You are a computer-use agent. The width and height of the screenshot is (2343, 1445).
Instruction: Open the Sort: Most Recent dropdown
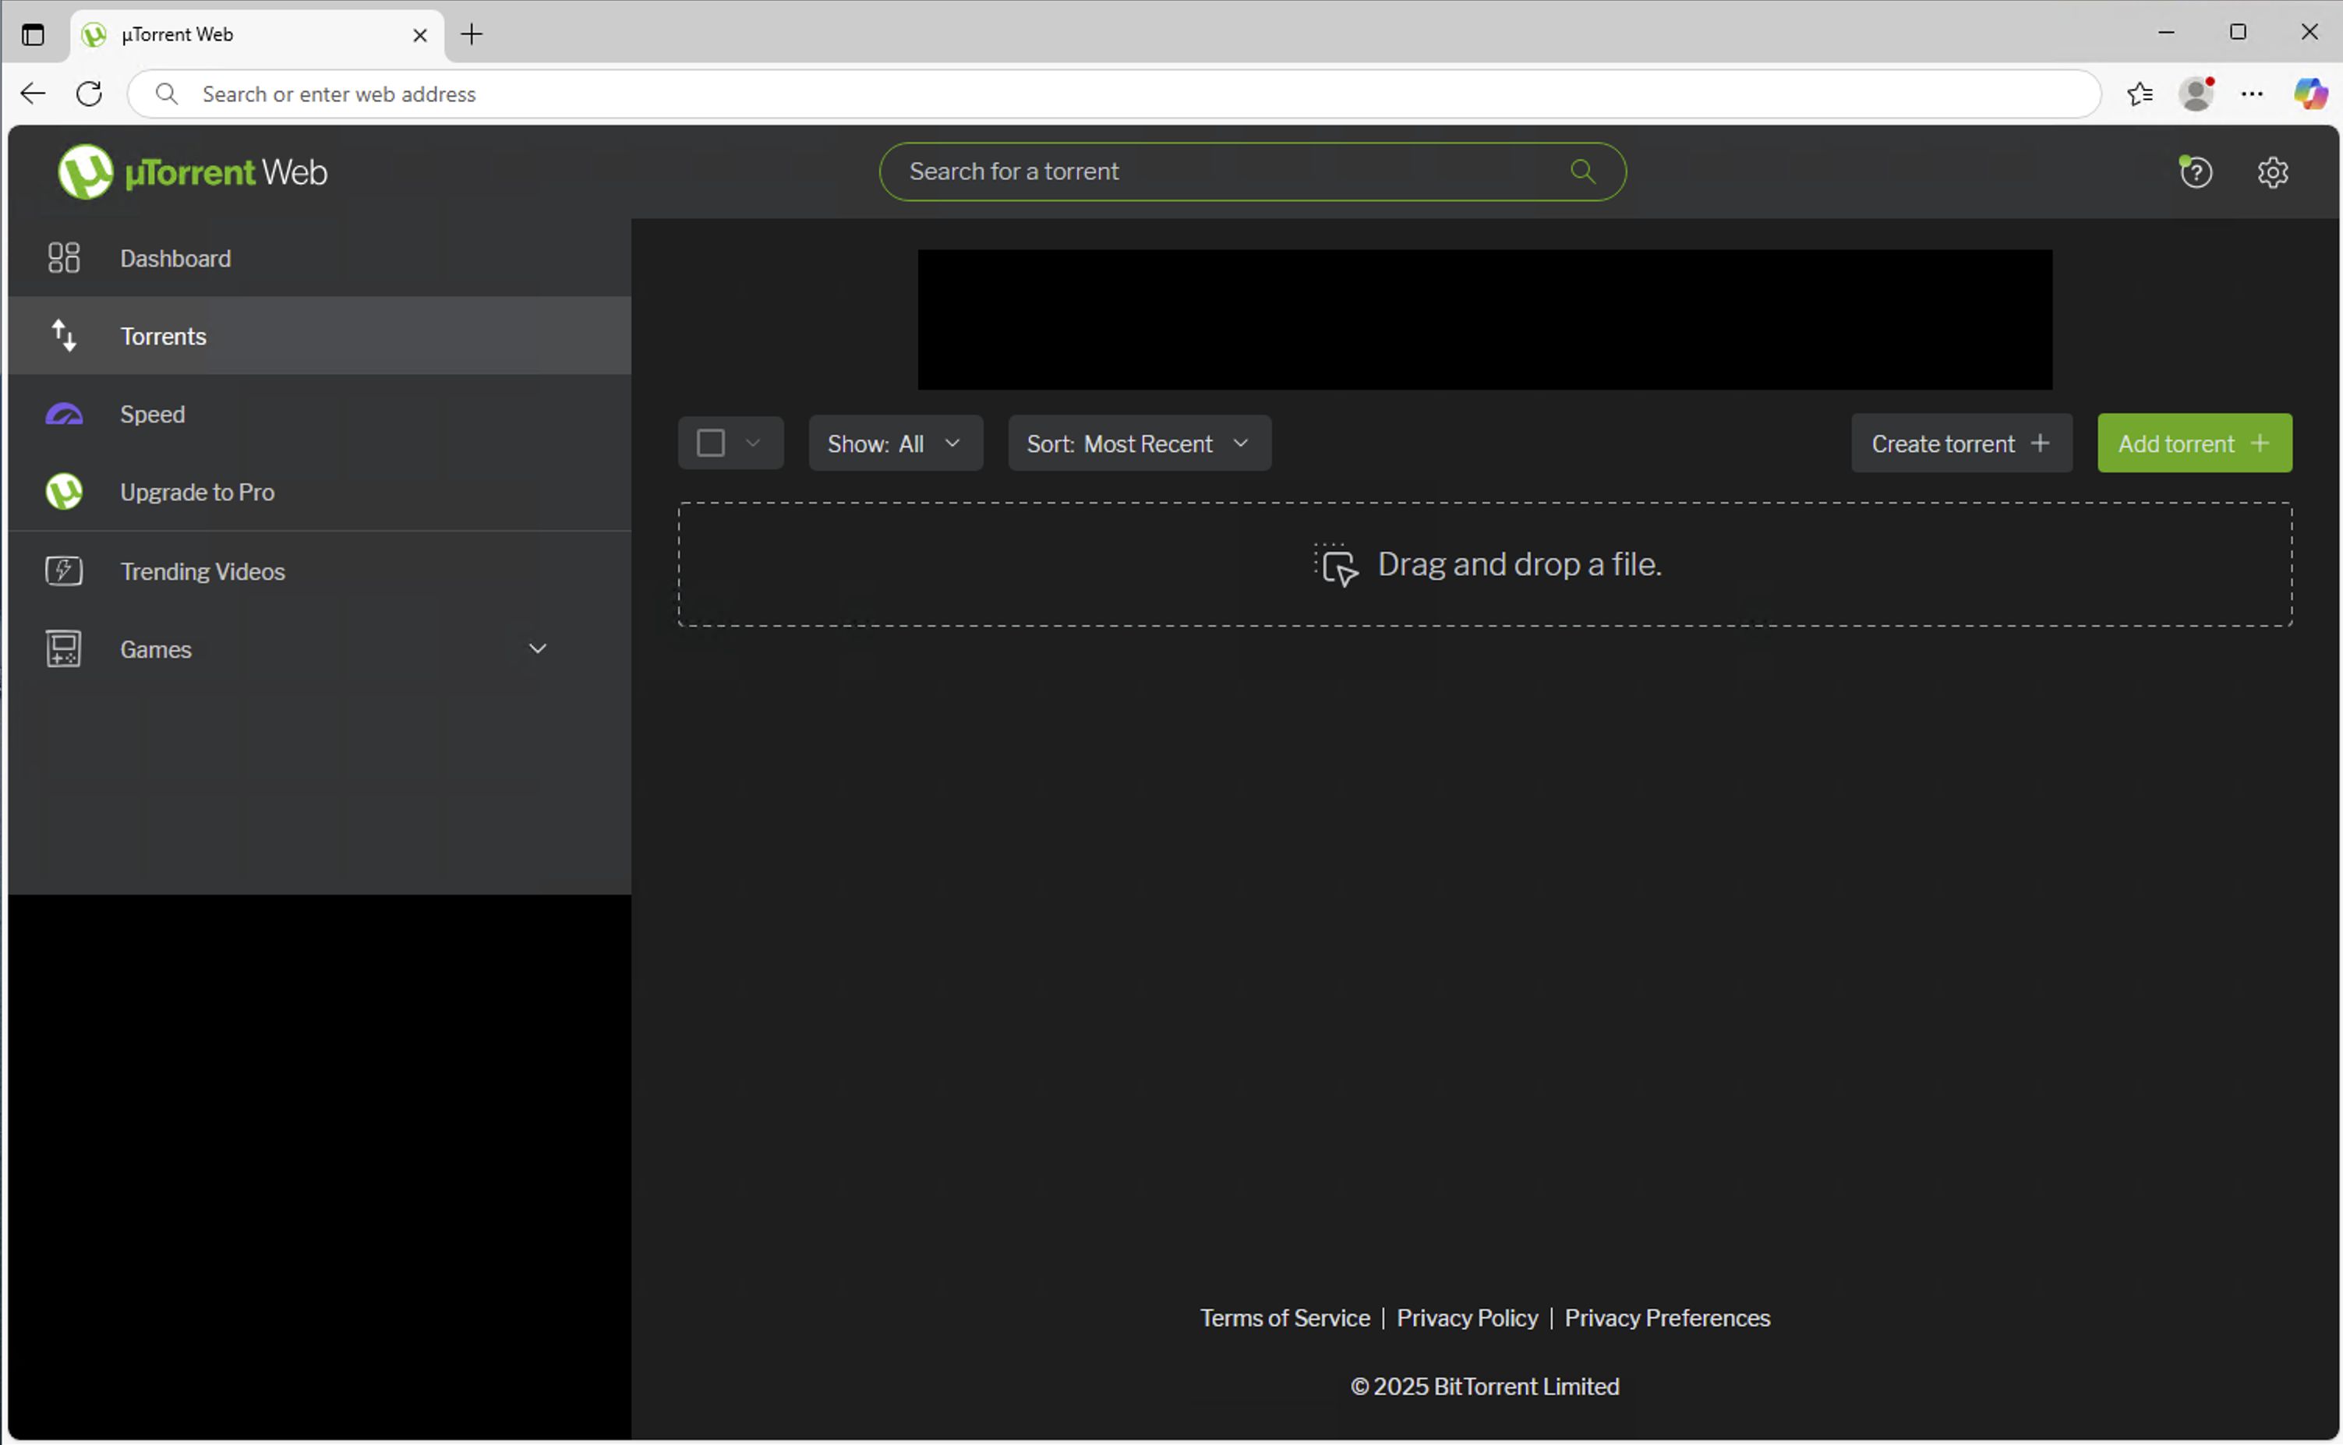coord(1139,443)
